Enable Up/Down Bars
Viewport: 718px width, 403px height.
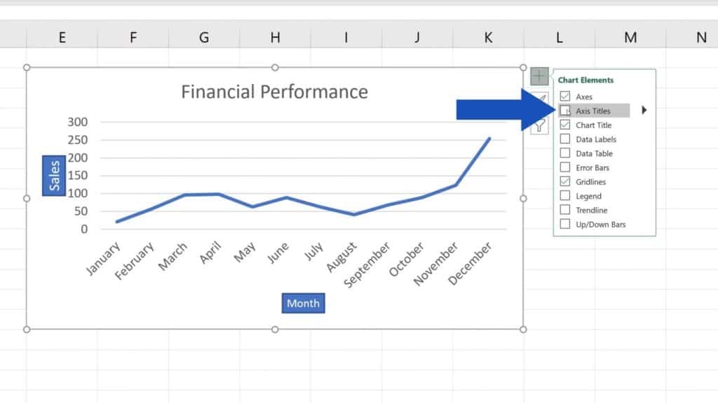[x=565, y=224]
